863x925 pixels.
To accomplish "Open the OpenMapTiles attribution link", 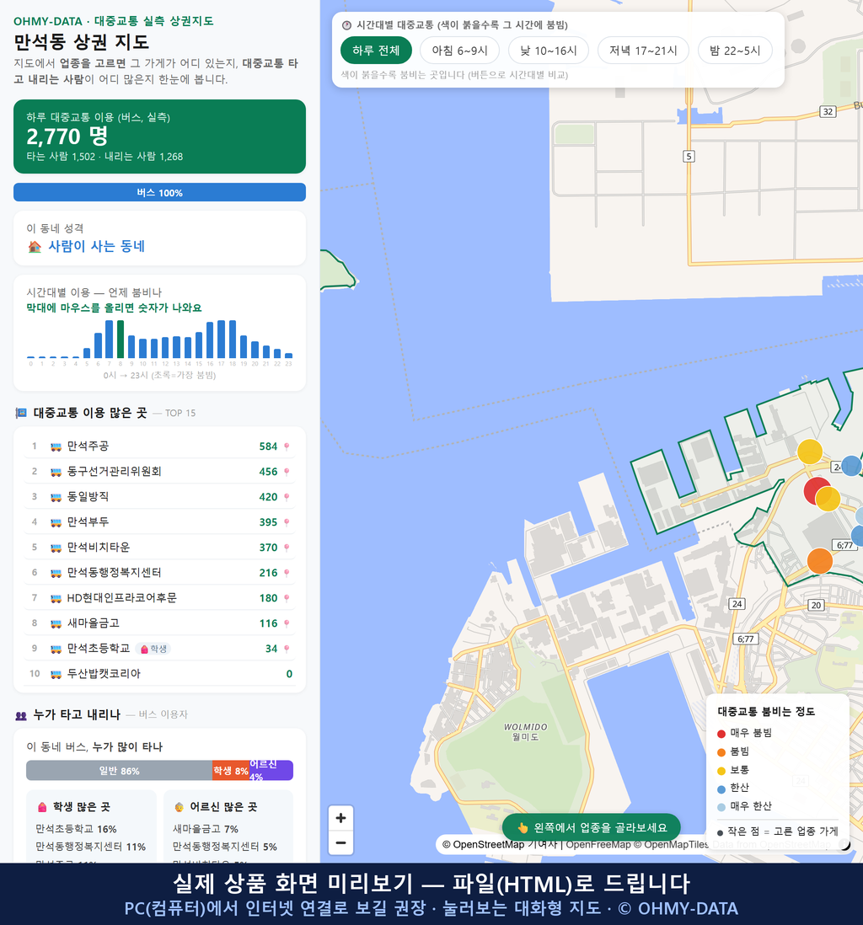I will click(676, 845).
